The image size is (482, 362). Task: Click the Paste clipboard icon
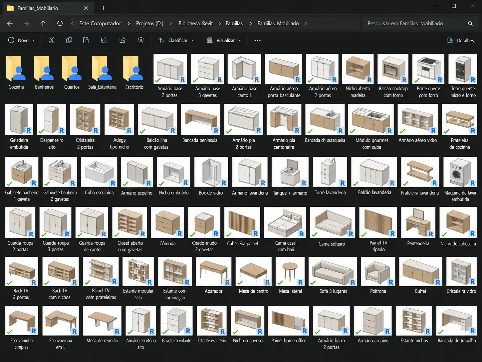click(x=86, y=40)
